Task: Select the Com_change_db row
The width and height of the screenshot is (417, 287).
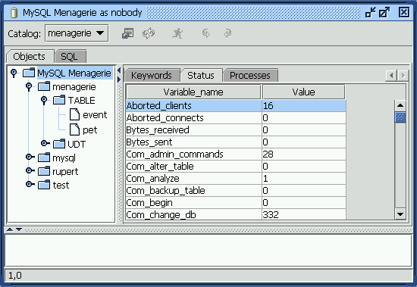Action: pyautogui.click(x=236, y=214)
